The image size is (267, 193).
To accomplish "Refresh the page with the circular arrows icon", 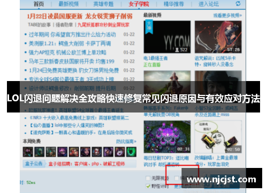I will click(238, 3).
